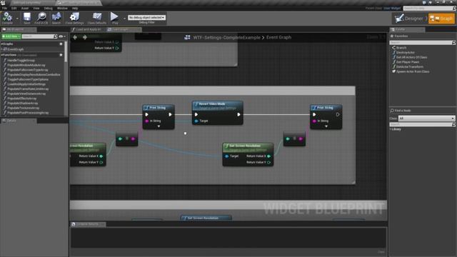Switch to the Designer mode
The image size is (457, 257).
410,19
